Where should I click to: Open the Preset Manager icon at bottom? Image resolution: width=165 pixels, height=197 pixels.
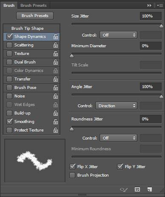coord(137,189)
